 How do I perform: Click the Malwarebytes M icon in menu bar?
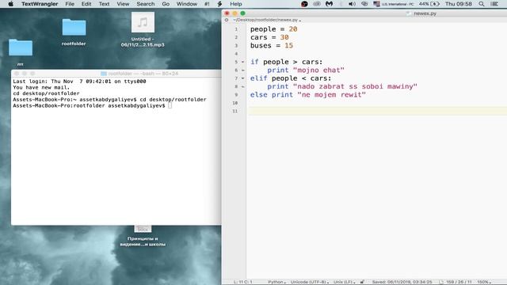(330, 4)
